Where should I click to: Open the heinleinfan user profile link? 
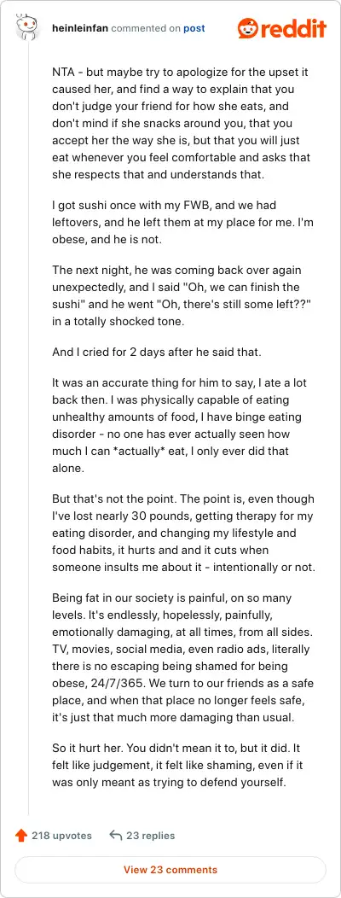(79, 28)
